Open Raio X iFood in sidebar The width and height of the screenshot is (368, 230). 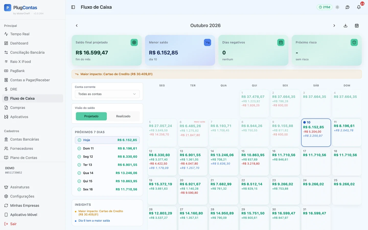pyautogui.click(x=32, y=62)
